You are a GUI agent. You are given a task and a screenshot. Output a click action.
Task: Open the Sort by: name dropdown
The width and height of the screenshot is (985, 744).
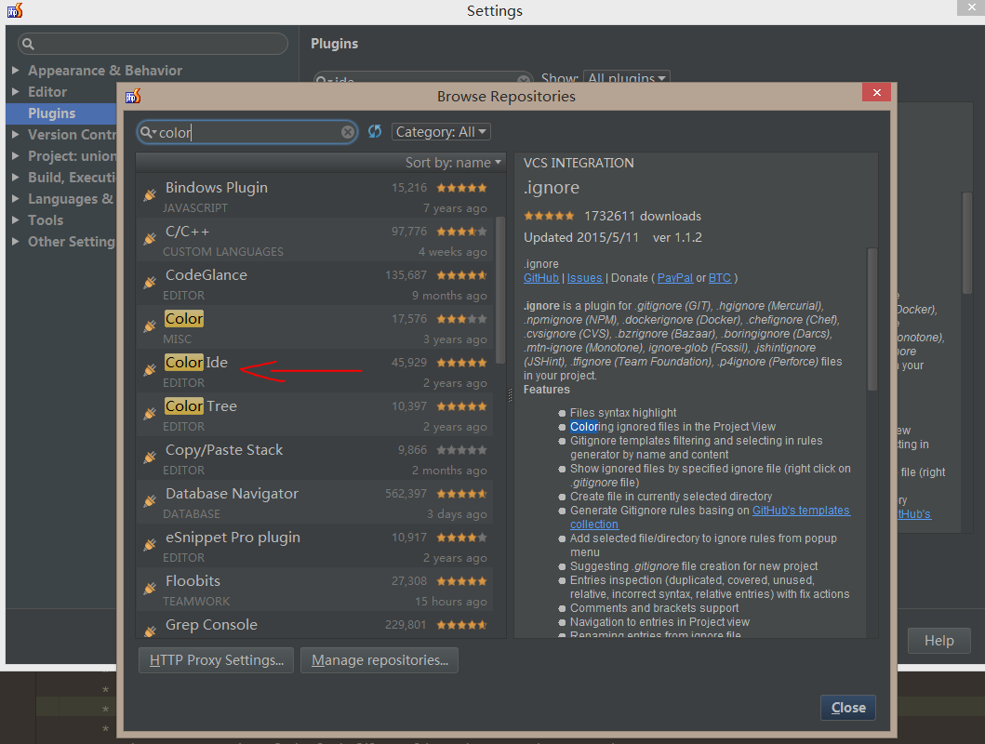point(453,163)
